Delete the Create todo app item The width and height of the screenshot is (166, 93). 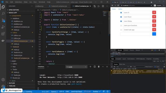click(154, 30)
